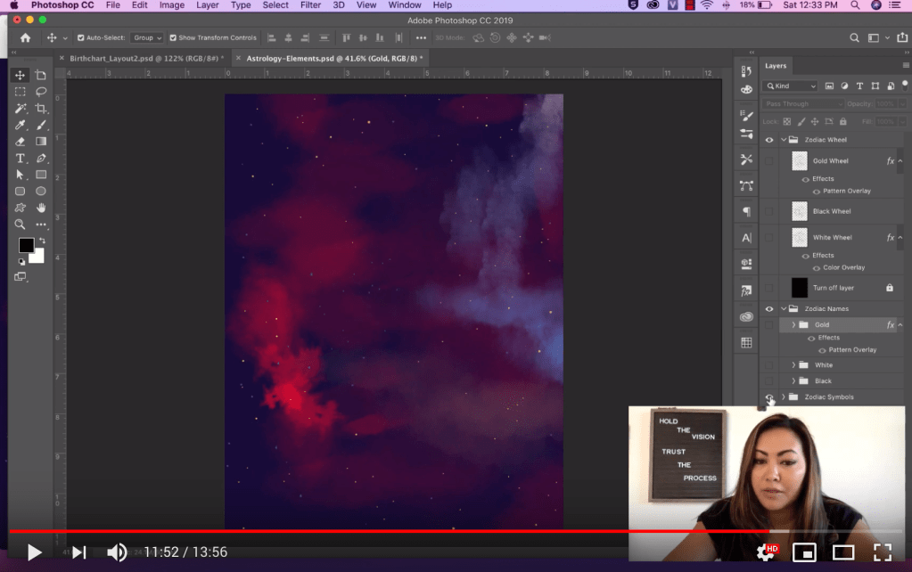This screenshot has width=912, height=572.
Task: Click the black foreground color swatch
Action: coord(26,245)
